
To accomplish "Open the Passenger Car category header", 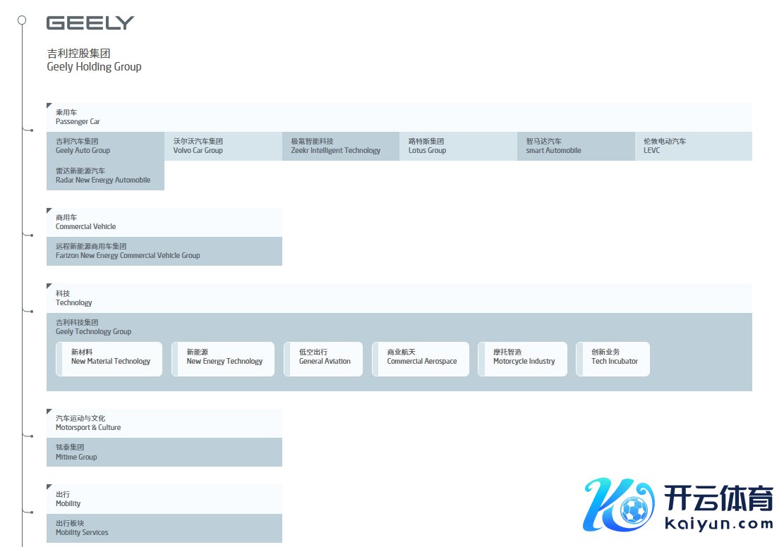I will click(399, 118).
